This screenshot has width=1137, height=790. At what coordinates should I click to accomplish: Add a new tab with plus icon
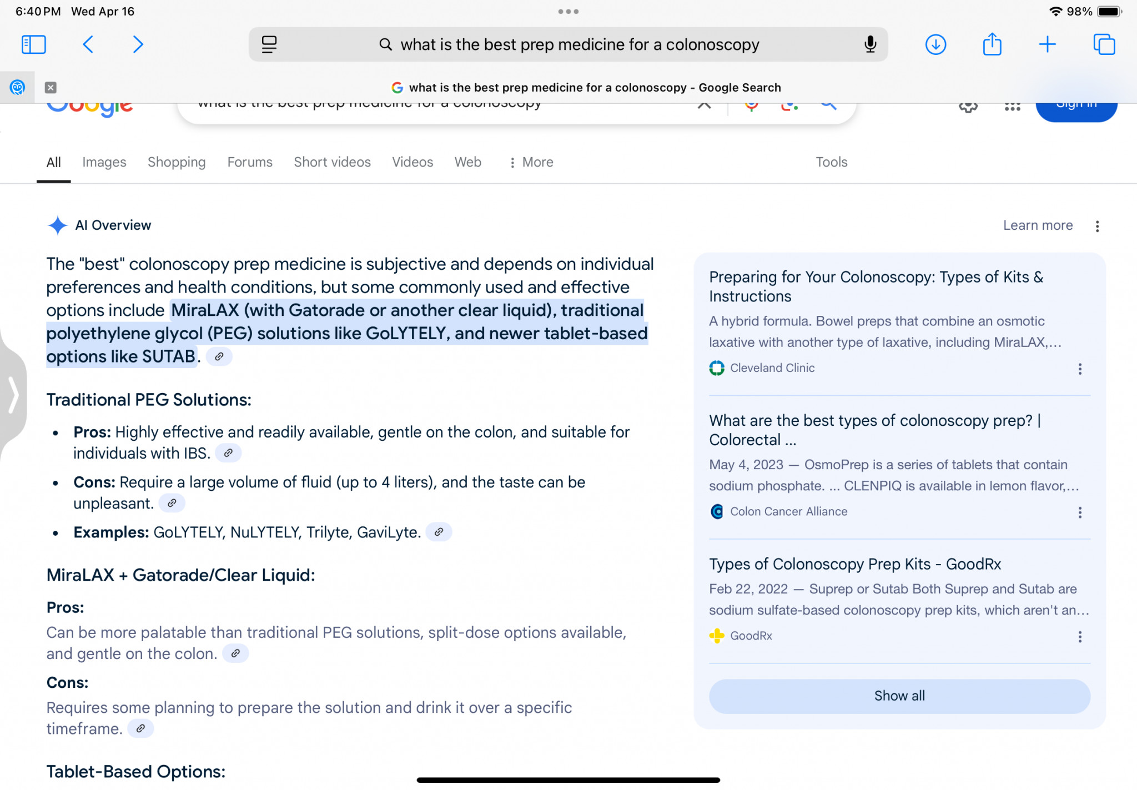click(x=1048, y=44)
